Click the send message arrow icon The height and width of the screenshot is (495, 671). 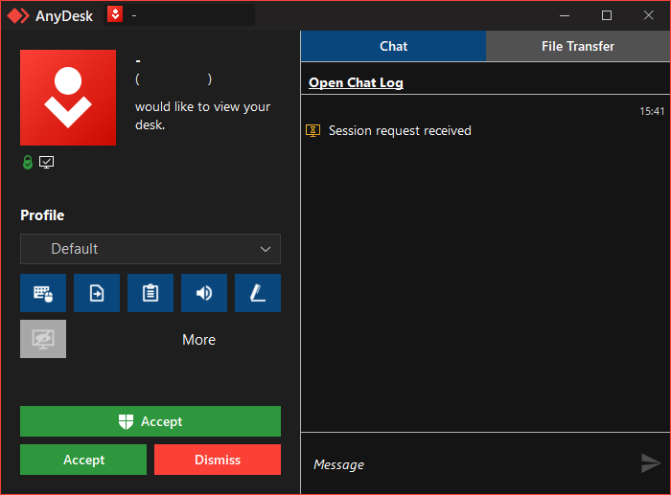pyautogui.click(x=650, y=463)
